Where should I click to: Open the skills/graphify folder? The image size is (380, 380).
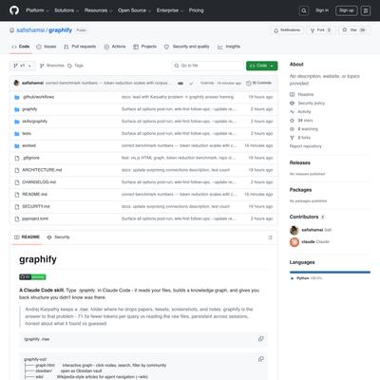(35, 122)
